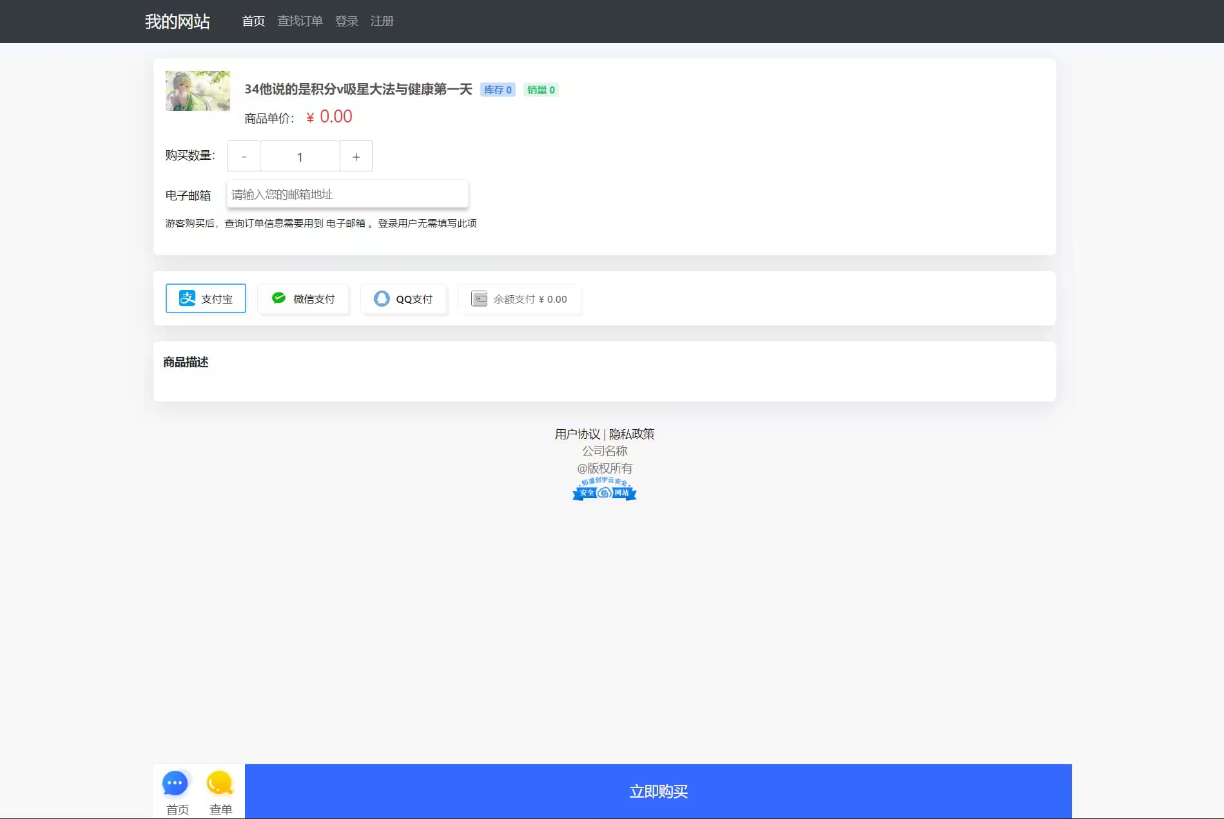1224x819 pixels.
Task: Click the blue chat bubble 首页 icon
Action: [x=175, y=784]
